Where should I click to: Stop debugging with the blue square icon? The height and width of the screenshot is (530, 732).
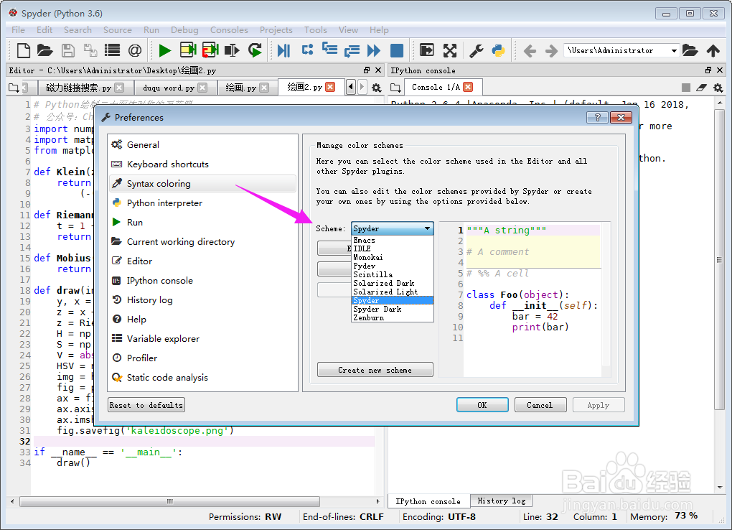[396, 50]
